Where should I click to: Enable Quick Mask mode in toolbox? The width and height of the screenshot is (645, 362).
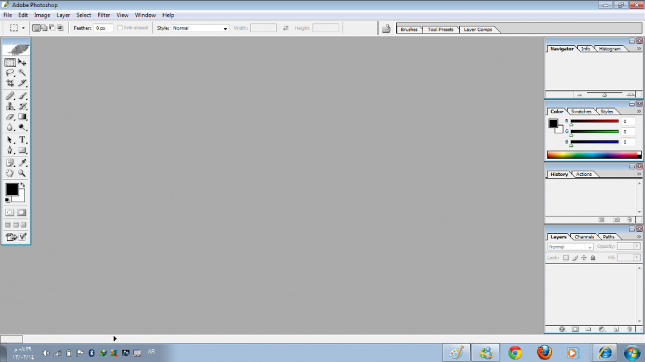(x=21, y=212)
